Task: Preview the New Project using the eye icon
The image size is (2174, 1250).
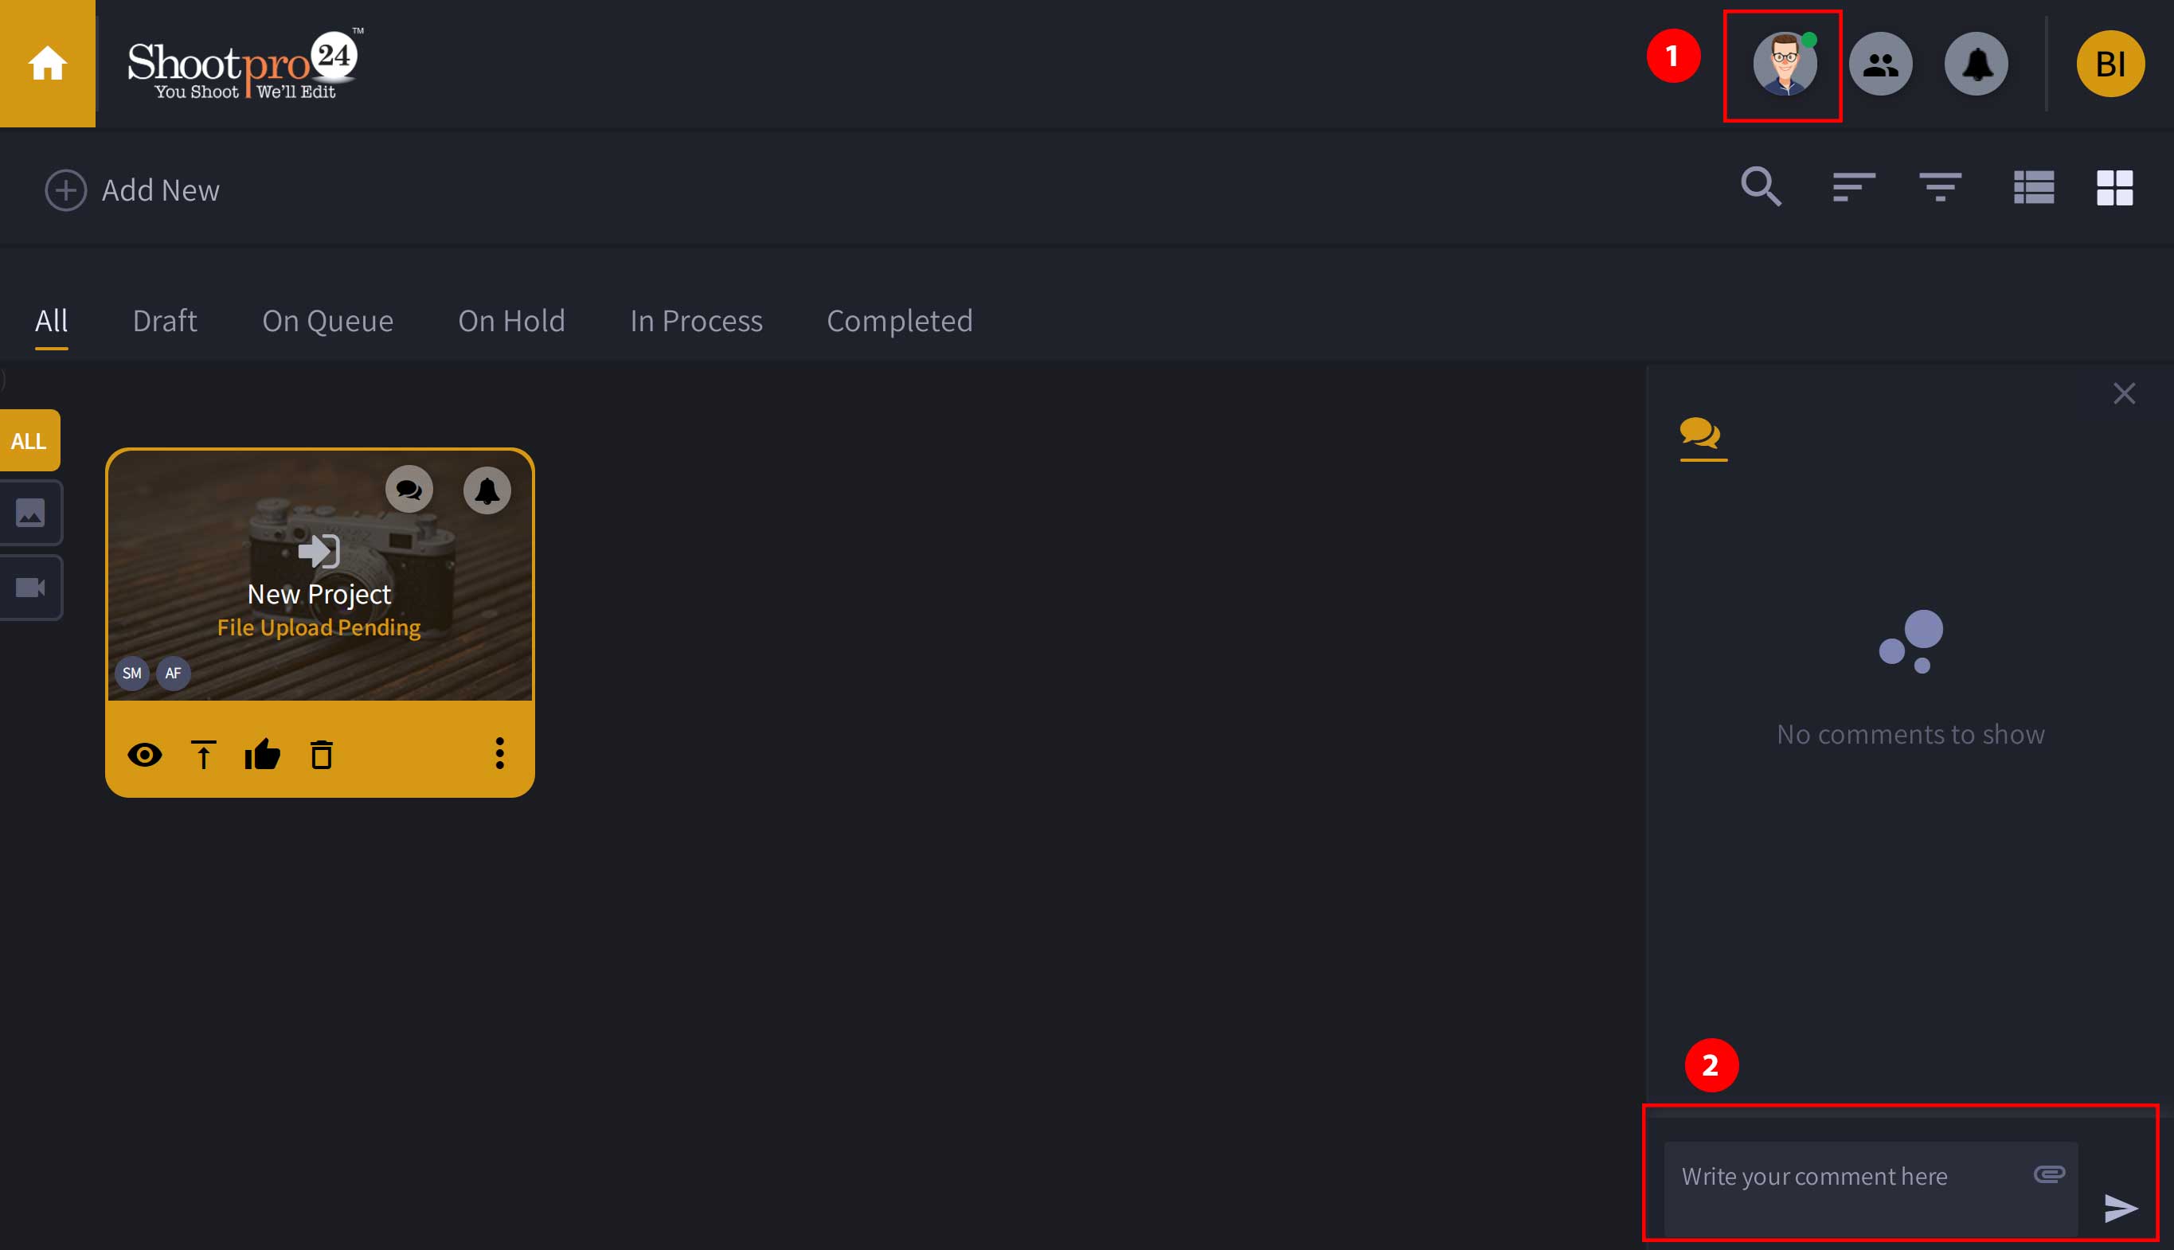Action: click(x=145, y=756)
